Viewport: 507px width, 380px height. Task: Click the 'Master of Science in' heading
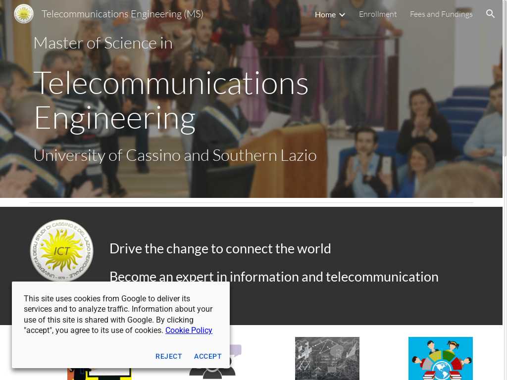[103, 43]
